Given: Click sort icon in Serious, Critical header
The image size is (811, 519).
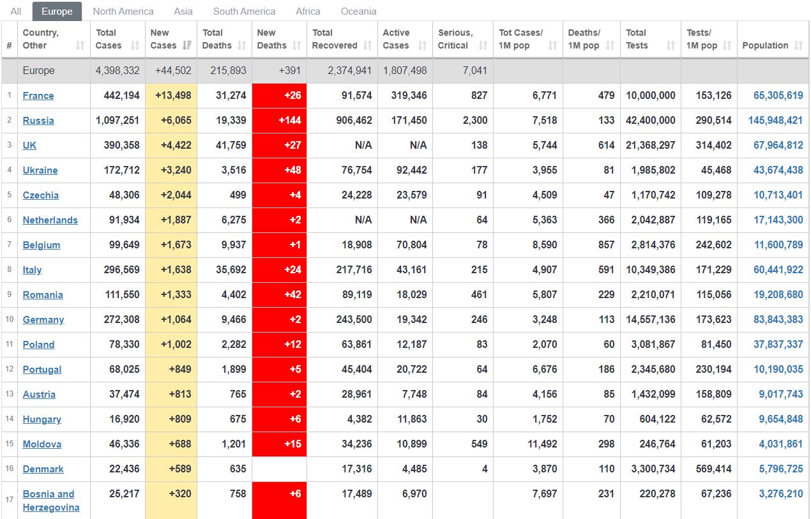Looking at the screenshot, I should [483, 45].
